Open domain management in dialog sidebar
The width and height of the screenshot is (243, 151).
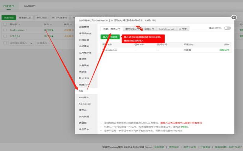pyautogui.click(x=84, y=27)
